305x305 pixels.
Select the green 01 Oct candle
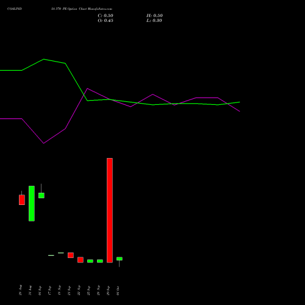click(x=120, y=259)
